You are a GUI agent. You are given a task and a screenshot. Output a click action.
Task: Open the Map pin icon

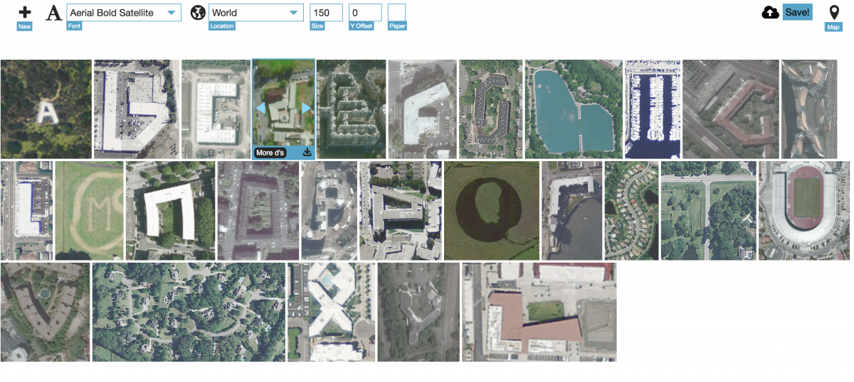(x=834, y=13)
